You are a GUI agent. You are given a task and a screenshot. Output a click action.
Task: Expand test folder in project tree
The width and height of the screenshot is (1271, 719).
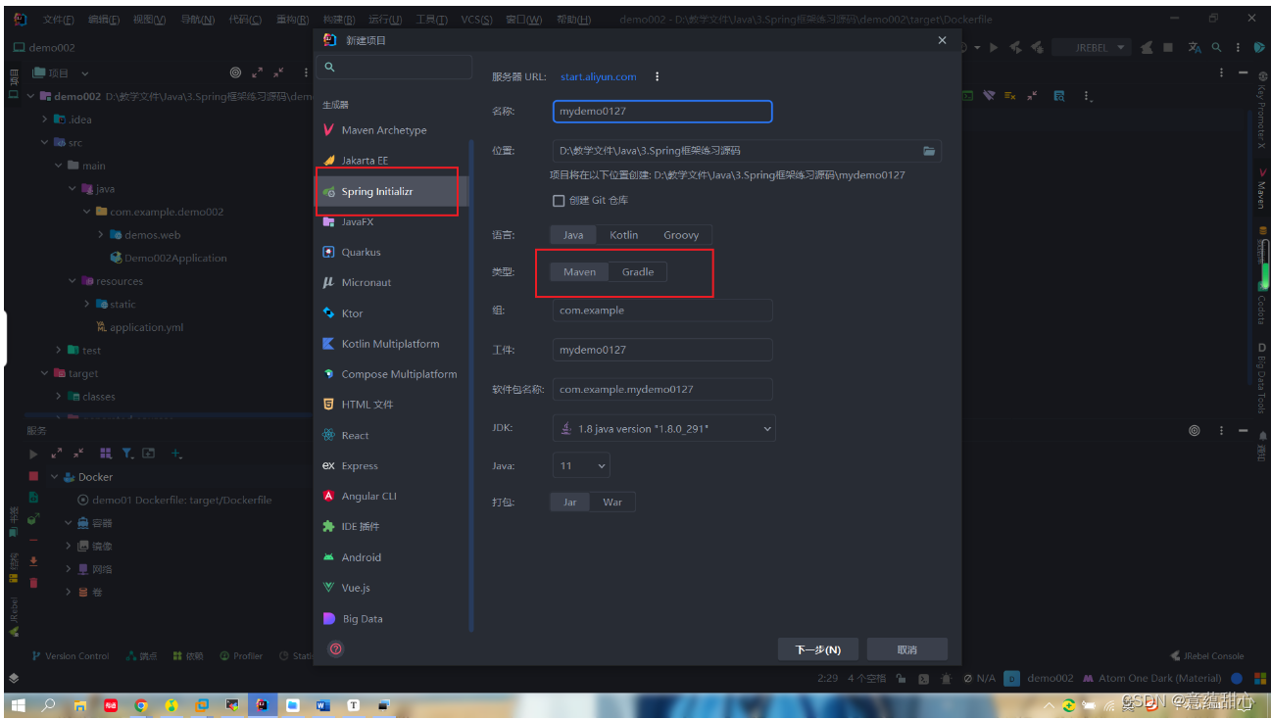(58, 350)
